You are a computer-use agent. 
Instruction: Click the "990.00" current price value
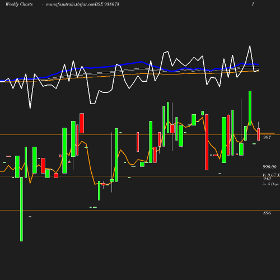click(x=269, y=167)
